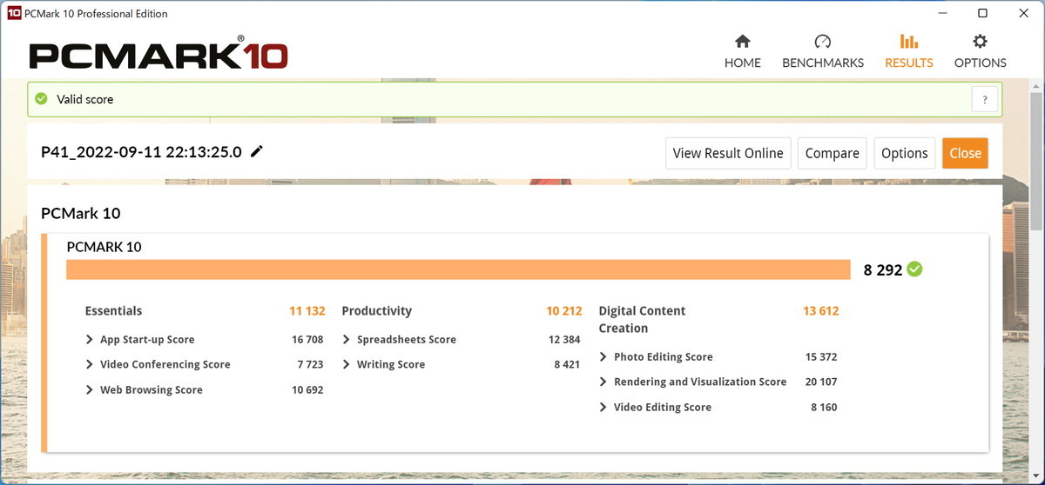Click the PCMARK10 logo

158,54
